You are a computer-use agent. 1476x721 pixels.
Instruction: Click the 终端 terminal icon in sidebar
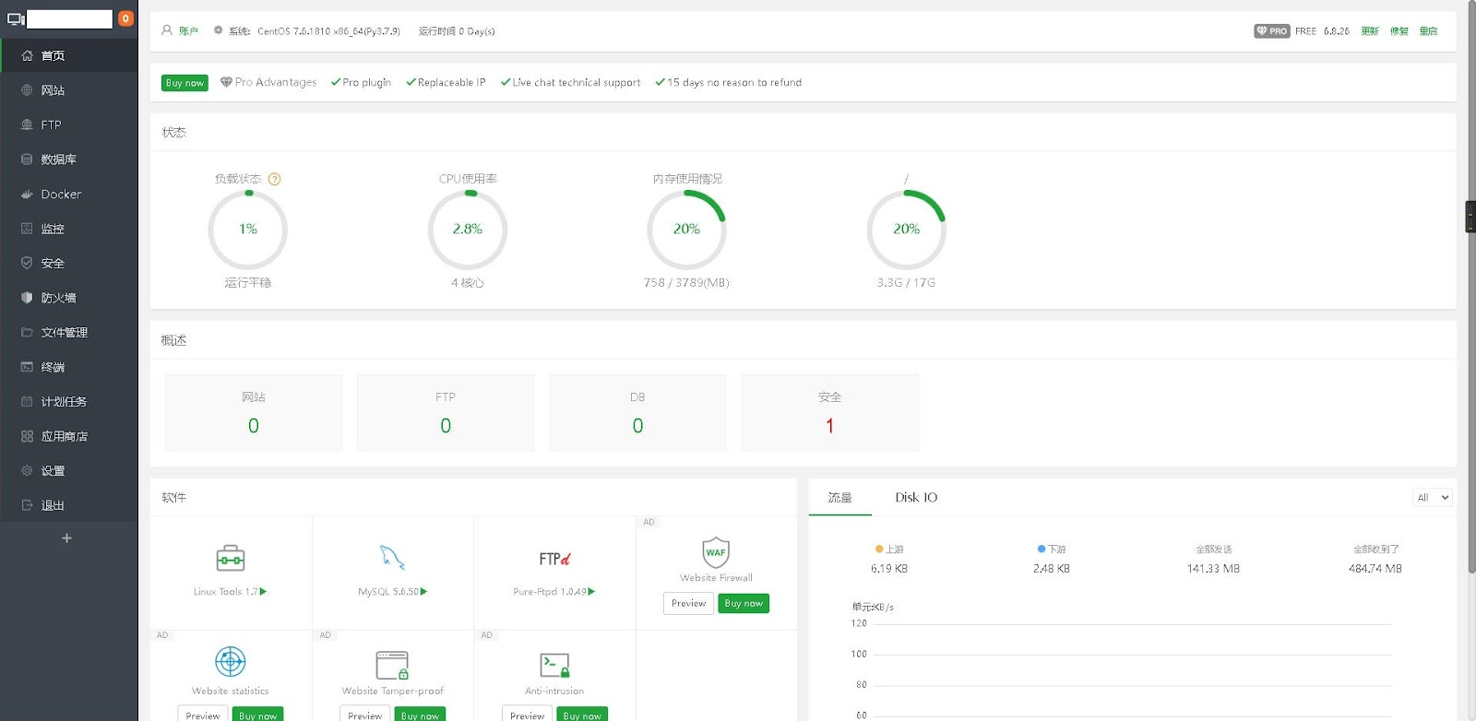click(27, 367)
